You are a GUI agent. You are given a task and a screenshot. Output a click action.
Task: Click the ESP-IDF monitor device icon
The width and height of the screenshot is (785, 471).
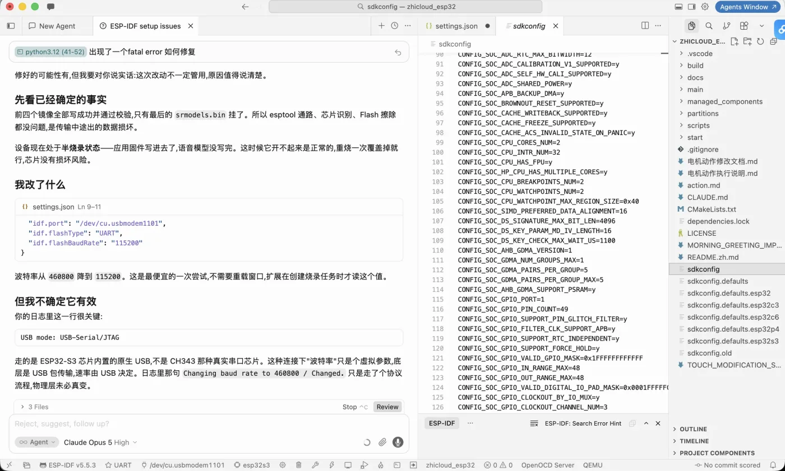coord(348,465)
